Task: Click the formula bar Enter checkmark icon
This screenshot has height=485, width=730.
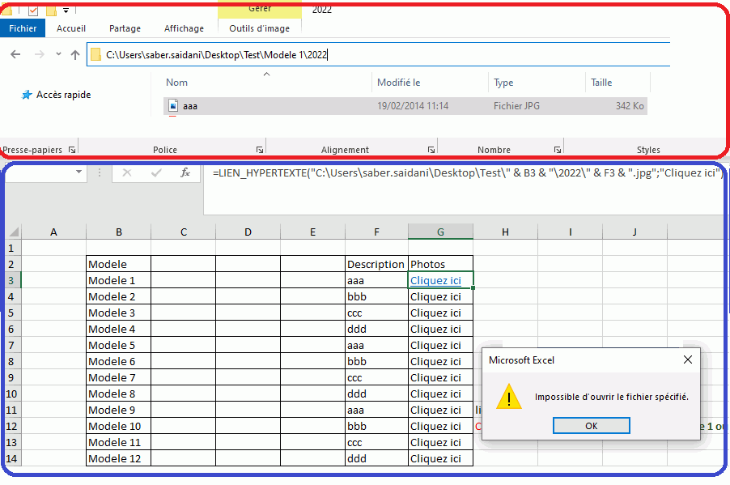Action: point(156,172)
